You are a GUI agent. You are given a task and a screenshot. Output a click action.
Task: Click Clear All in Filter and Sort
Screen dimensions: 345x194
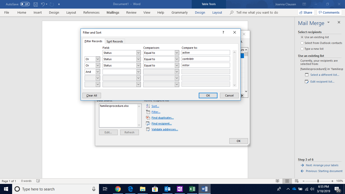click(x=92, y=95)
